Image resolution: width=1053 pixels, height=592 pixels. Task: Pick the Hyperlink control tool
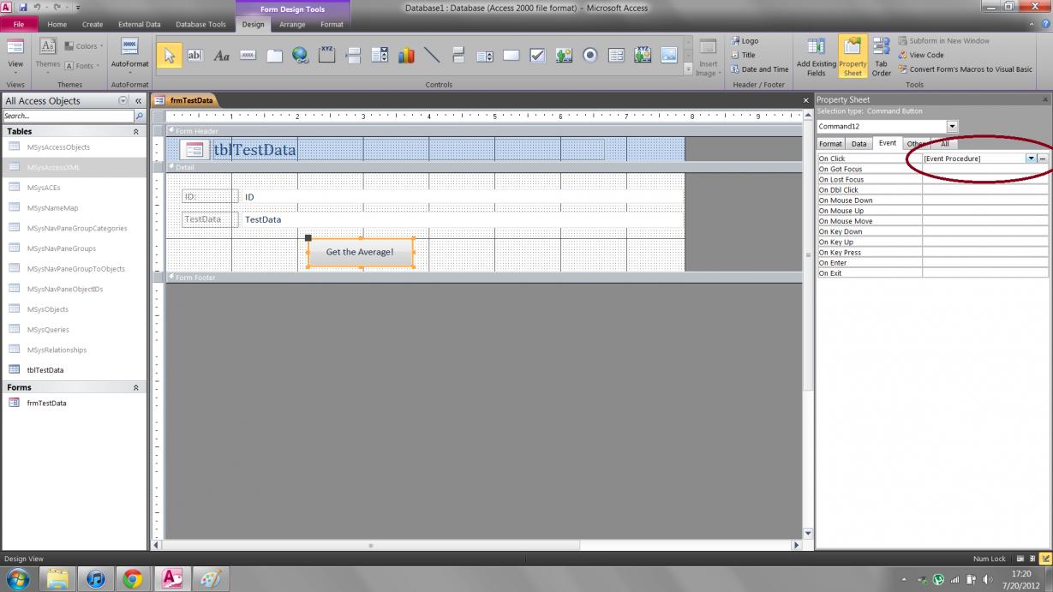pyautogui.click(x=300, y=56)
